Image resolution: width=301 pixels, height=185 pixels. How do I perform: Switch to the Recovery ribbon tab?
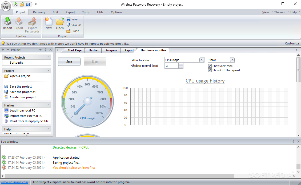pyautogui.click(x=39, y=12)
